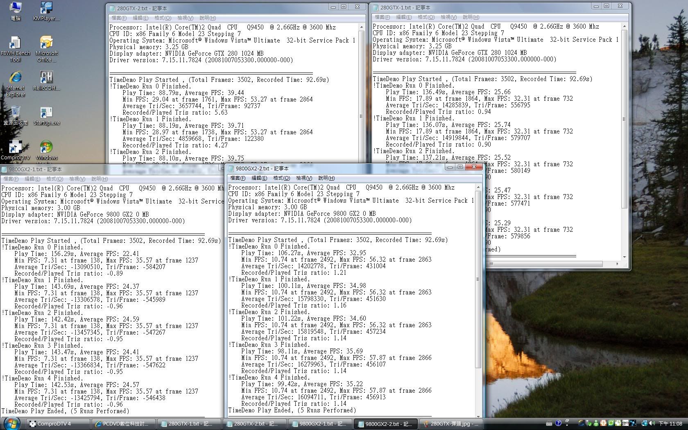Select the Internet Explorer desktop icon
The width and height of the screenshot is (688, 430).
(16, 84)
